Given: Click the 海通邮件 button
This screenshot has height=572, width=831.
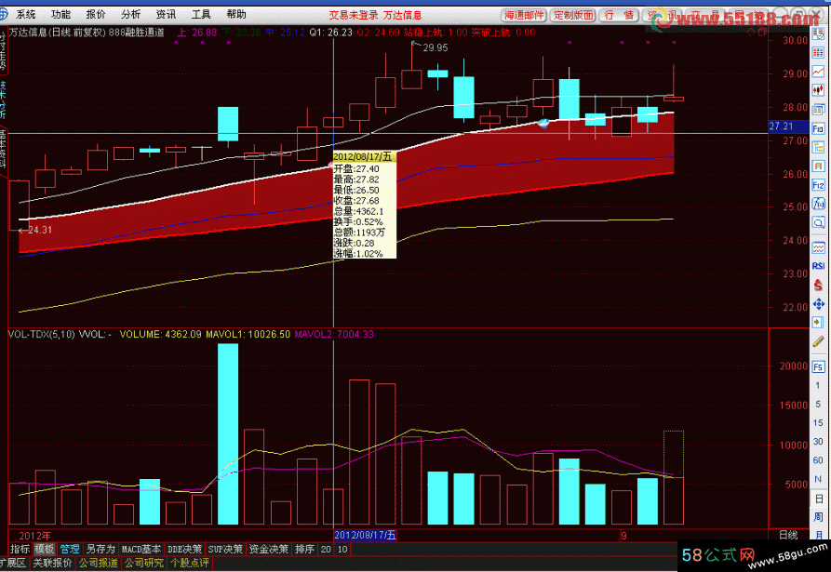Looking at the screenshot, I should 524,15.
